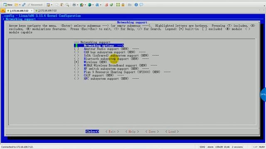Click the 'Connected to 172.16.100.7:22' status text
Screen dimensions: 266x149
17,147
